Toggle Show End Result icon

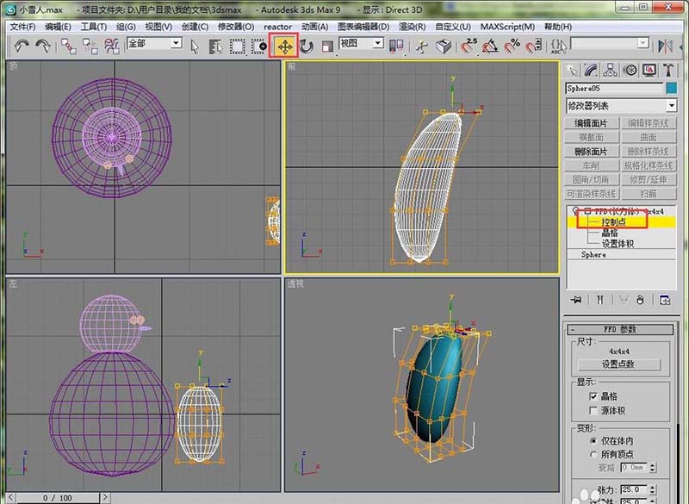(x=599, y=300)
